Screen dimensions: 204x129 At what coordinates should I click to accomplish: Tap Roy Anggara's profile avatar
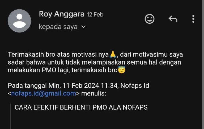coord(19,21)
